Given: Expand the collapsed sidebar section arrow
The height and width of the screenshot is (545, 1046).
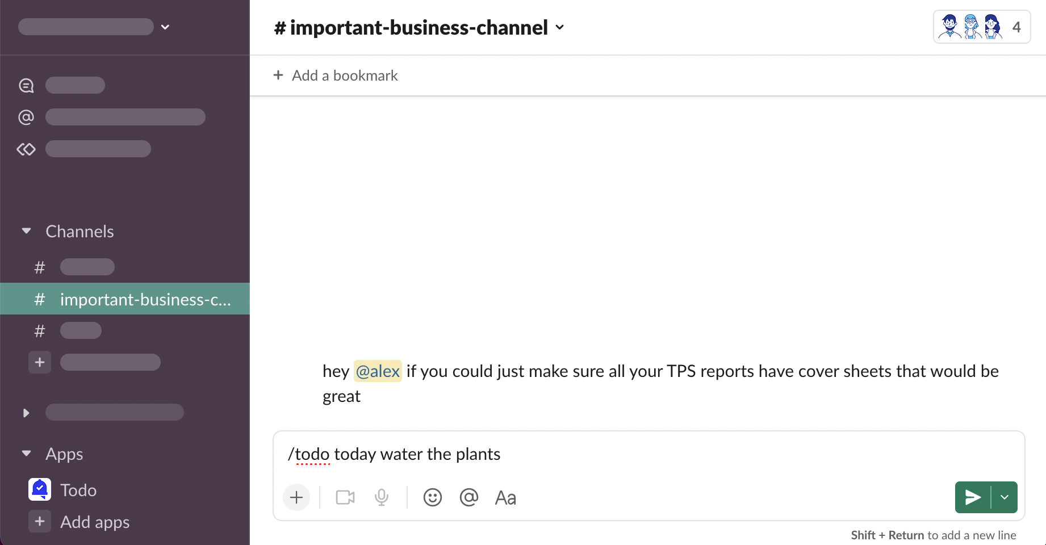Looking at the screenshot, I should tap(26, 413).
